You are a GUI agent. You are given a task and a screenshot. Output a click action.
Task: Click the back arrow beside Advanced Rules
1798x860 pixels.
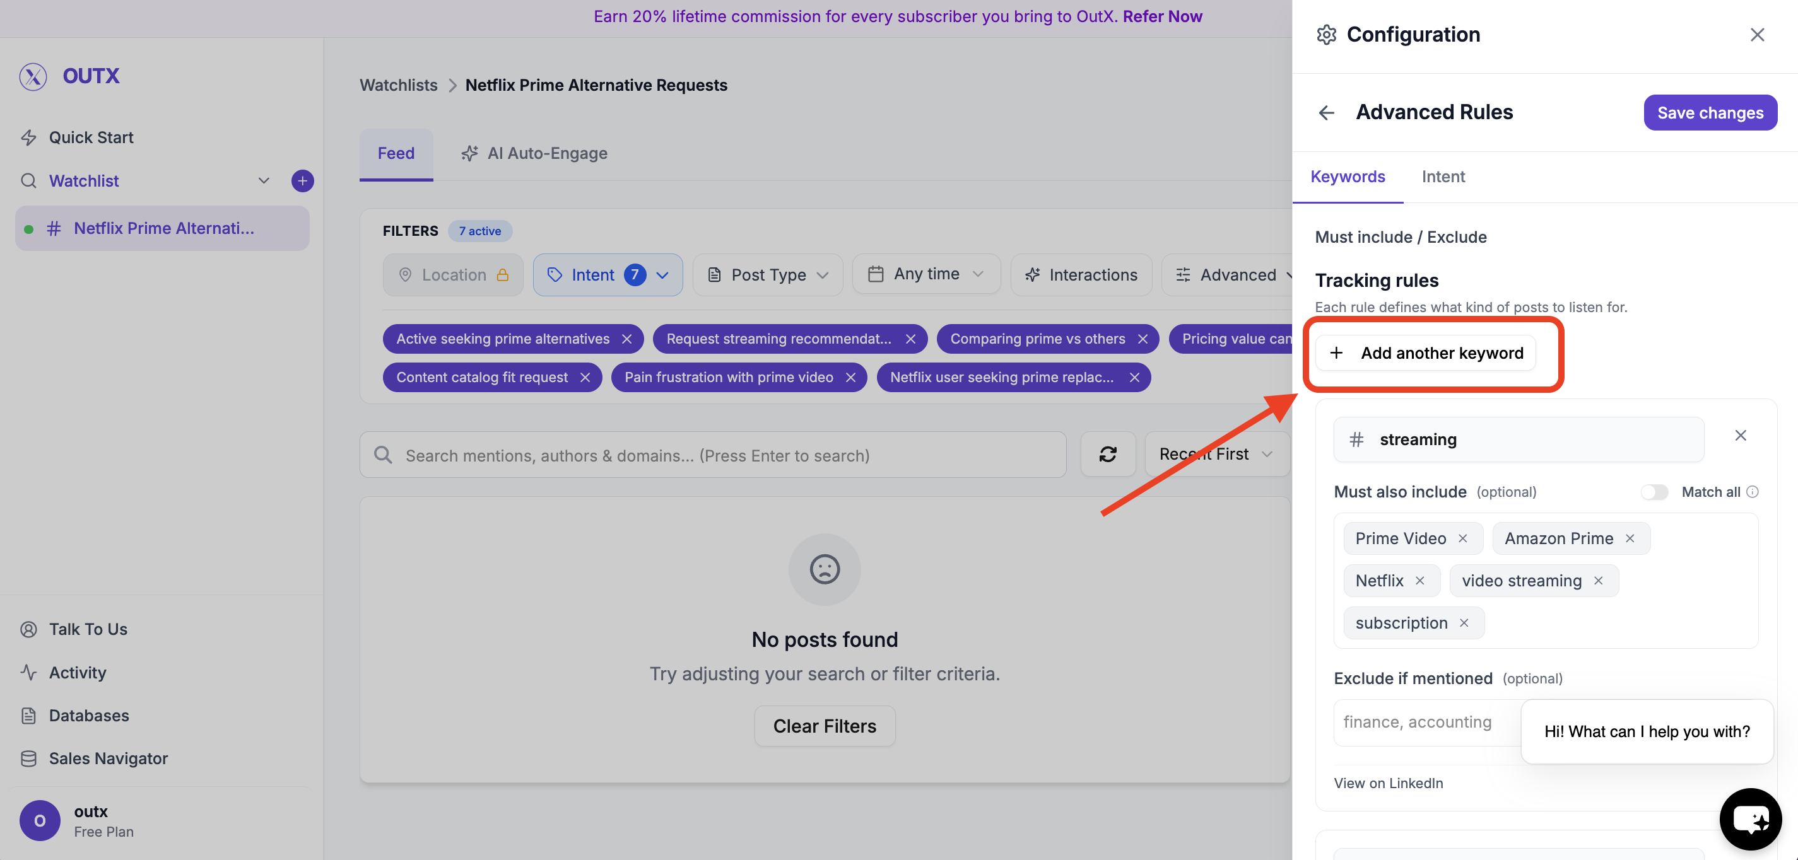click(x=1326, y=112)
